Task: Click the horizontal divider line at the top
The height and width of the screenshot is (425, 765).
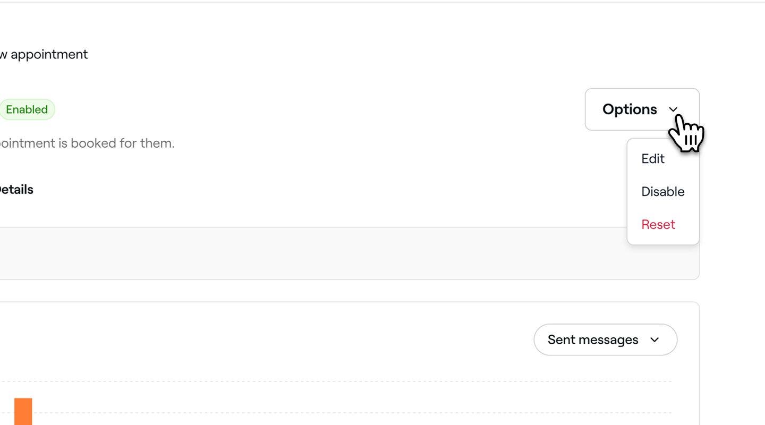Action: click(x=382, y=2)
